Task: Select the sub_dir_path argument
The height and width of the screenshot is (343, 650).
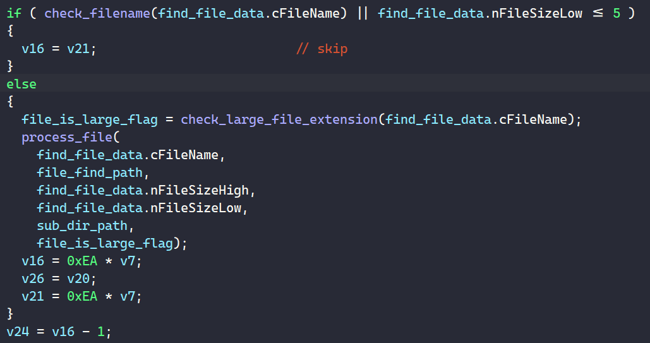Action: (82, 226)
